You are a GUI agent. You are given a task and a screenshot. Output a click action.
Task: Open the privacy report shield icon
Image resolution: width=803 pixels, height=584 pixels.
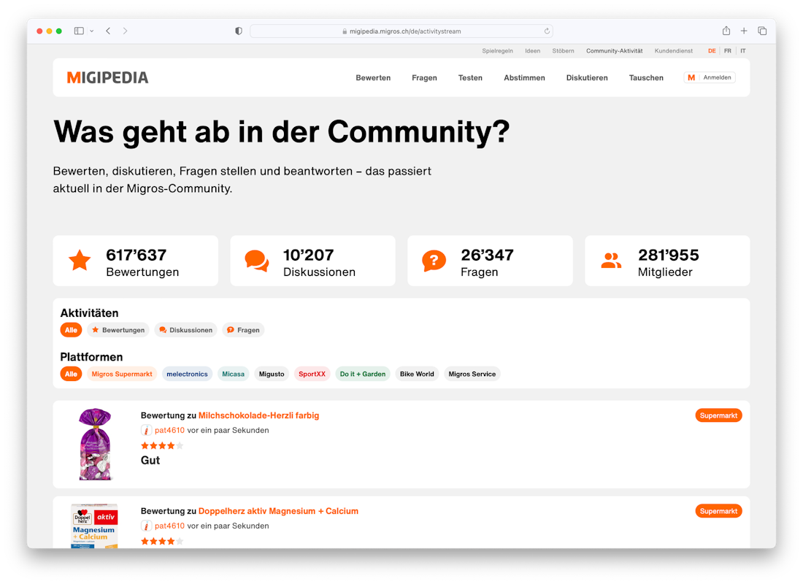239,31
